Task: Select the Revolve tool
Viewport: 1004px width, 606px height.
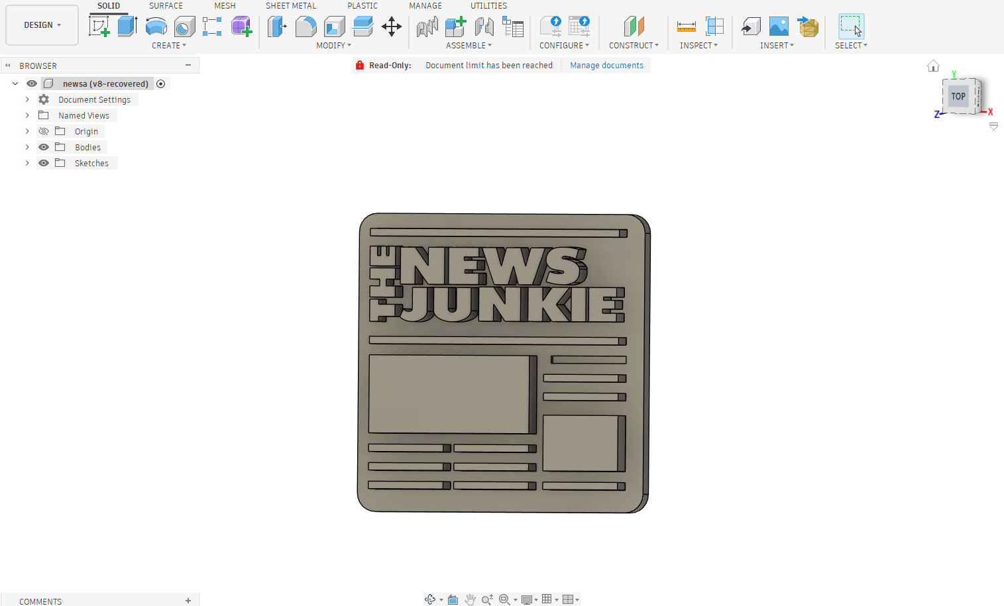Action: click(x=156, y=27)
